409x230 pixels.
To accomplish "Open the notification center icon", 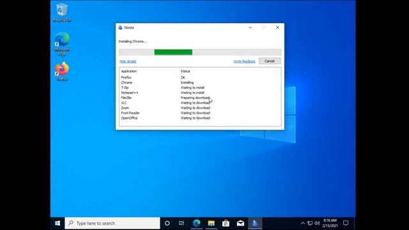I will (x=346, y=223).
